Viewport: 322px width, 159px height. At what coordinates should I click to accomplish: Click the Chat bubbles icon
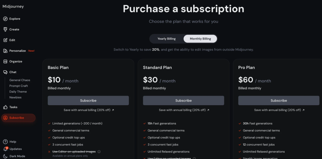(x=5, y=72)
